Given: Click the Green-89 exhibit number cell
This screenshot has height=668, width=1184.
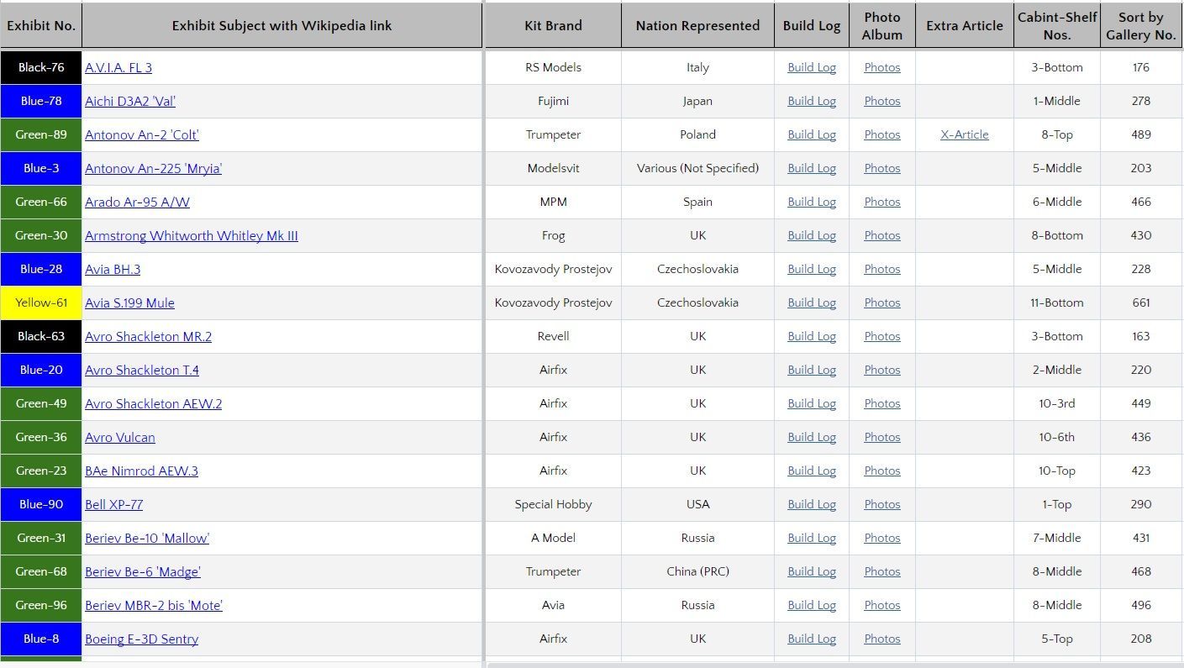Looking at the screenshot, I should 41,134.
